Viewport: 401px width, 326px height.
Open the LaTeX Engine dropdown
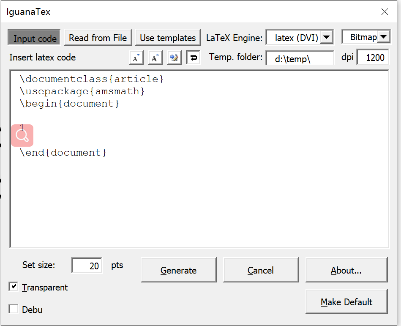coord(326,37)
